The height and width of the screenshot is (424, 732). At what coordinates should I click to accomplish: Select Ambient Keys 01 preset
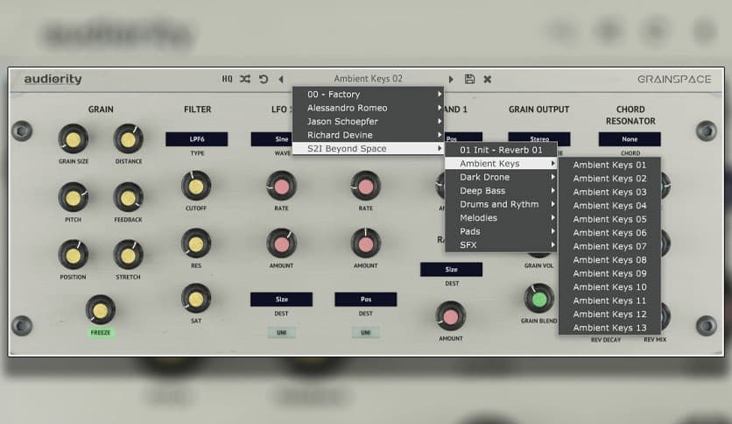[x=609, y=165]
